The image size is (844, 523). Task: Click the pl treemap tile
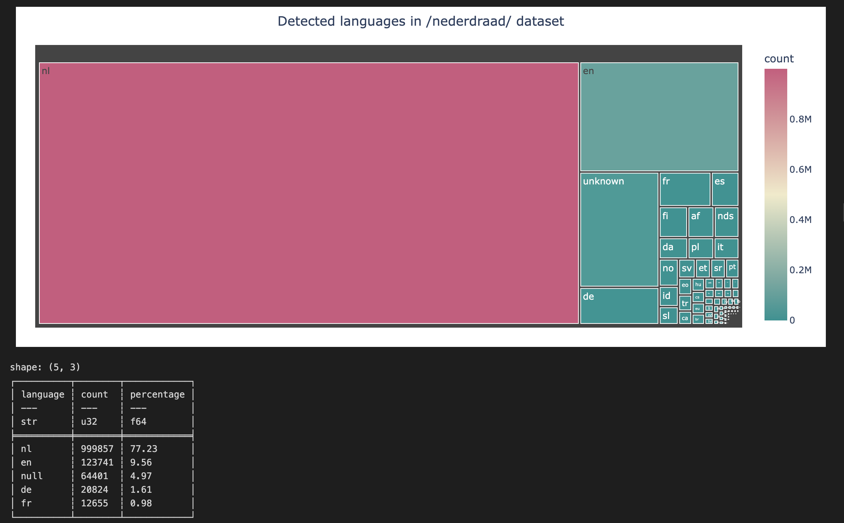(701, 248)
